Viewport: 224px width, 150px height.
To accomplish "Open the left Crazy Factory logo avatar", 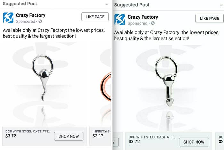I will click(8, 18).
